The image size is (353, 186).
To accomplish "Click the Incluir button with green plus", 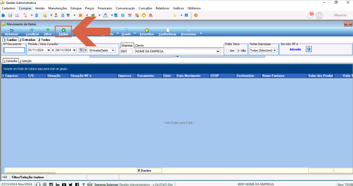I will 64,31.
